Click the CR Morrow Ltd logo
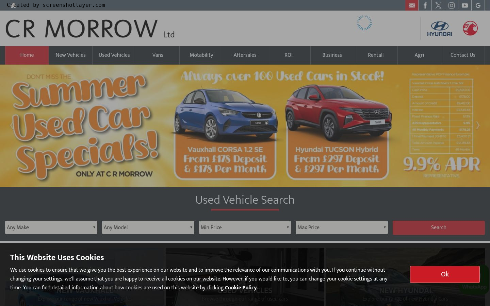Screen dimensions: 490x306 pos(90,29)
